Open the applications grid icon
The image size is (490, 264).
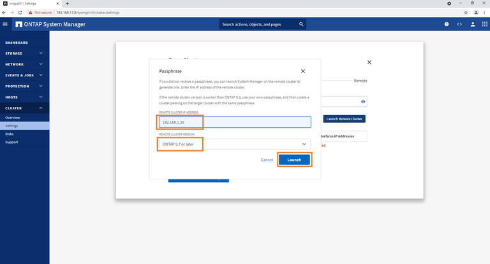483,24
